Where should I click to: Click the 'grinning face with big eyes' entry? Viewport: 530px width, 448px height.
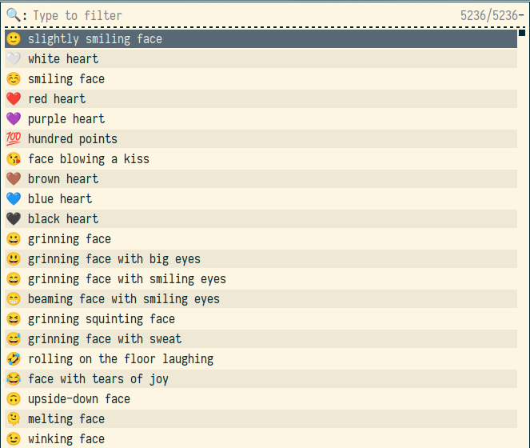pyautogui.click(x=114, y=259)
